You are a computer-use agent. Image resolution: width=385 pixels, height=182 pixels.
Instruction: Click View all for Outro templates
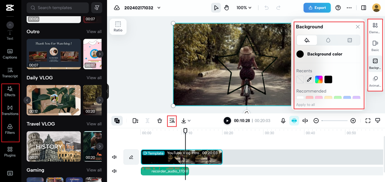pos(94,31)
